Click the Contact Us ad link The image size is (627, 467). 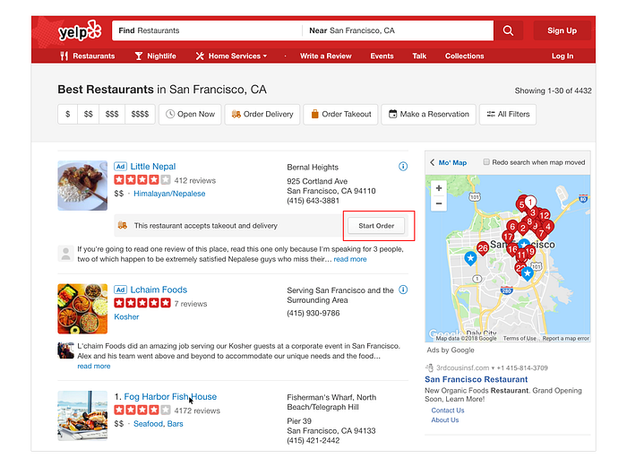point(448,411)
